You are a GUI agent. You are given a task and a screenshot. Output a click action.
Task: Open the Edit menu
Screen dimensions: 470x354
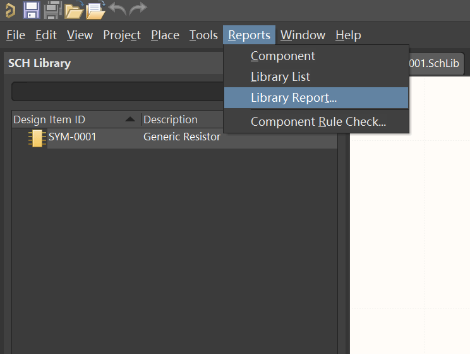[46, 35]
